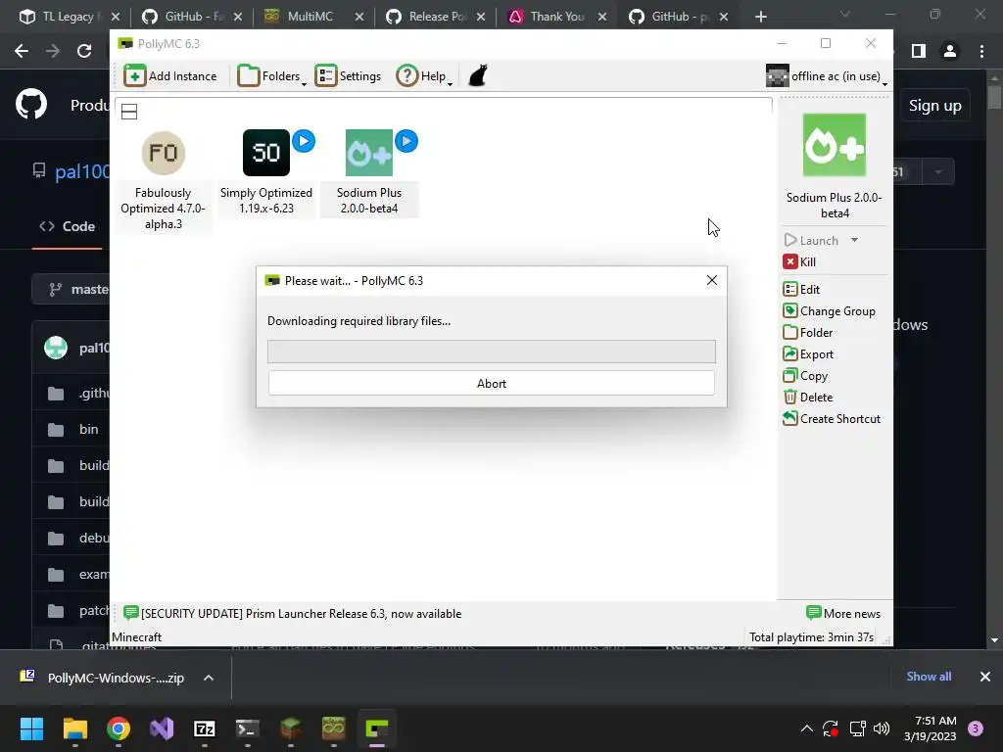Switch to Release Pol browser tab
This screenshot has width=1003, height=752.
click(x=427, y=17)
